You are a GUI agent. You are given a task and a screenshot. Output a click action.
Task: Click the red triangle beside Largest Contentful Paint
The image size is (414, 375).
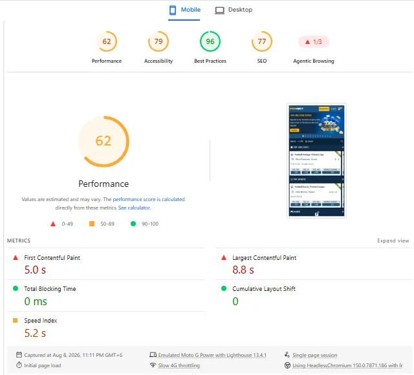224,257
